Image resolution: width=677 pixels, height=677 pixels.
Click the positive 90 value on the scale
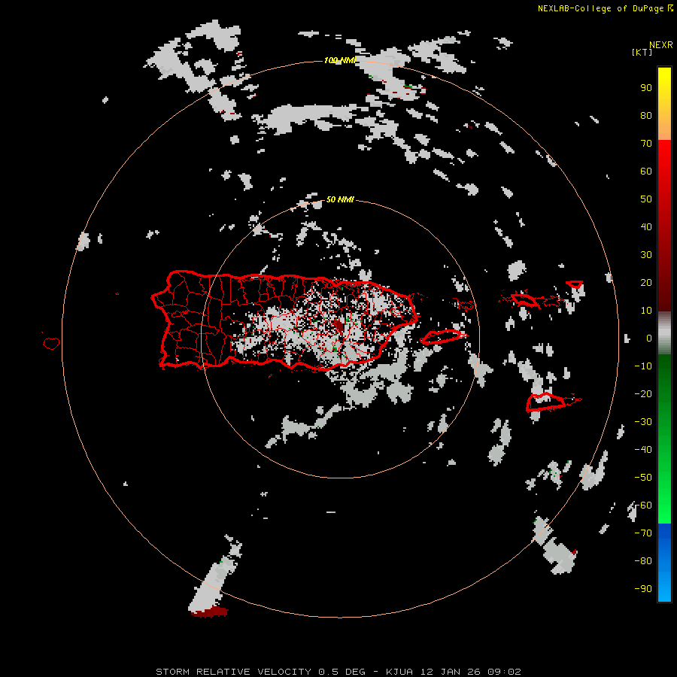pos(646,88)
